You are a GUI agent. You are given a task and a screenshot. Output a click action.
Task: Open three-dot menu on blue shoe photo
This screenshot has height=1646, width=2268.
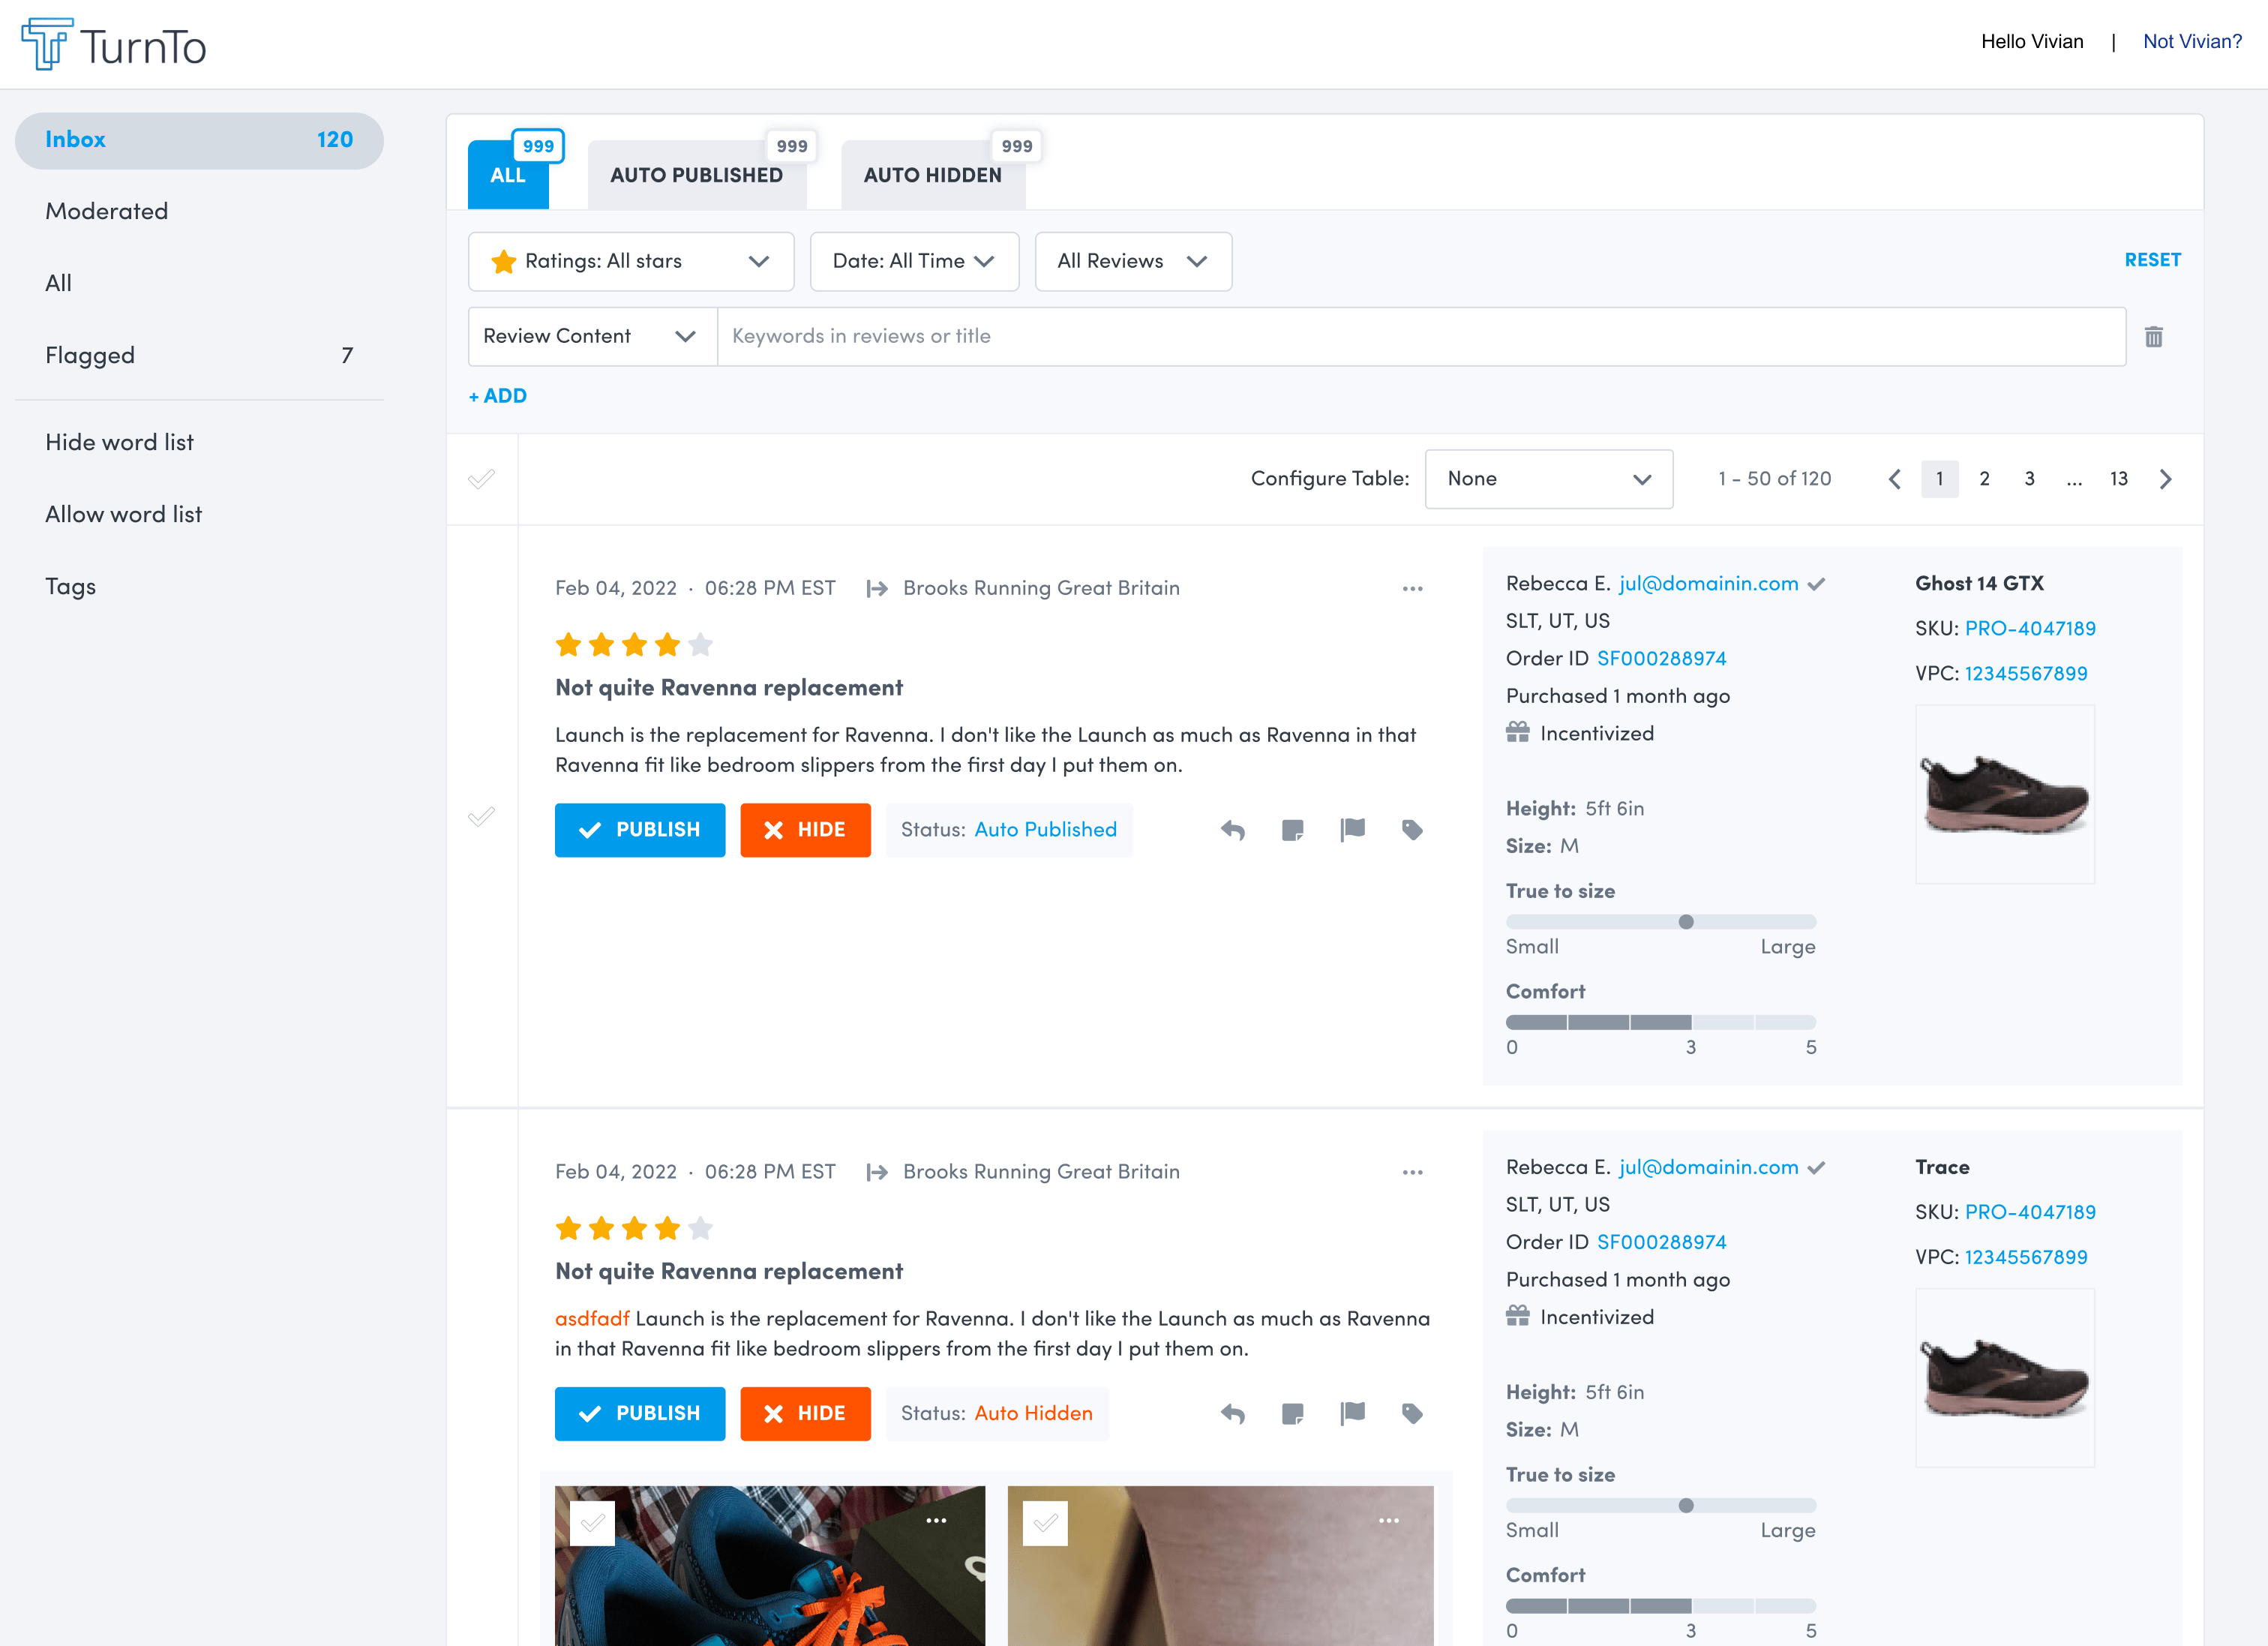click(x=936, y=1520)
